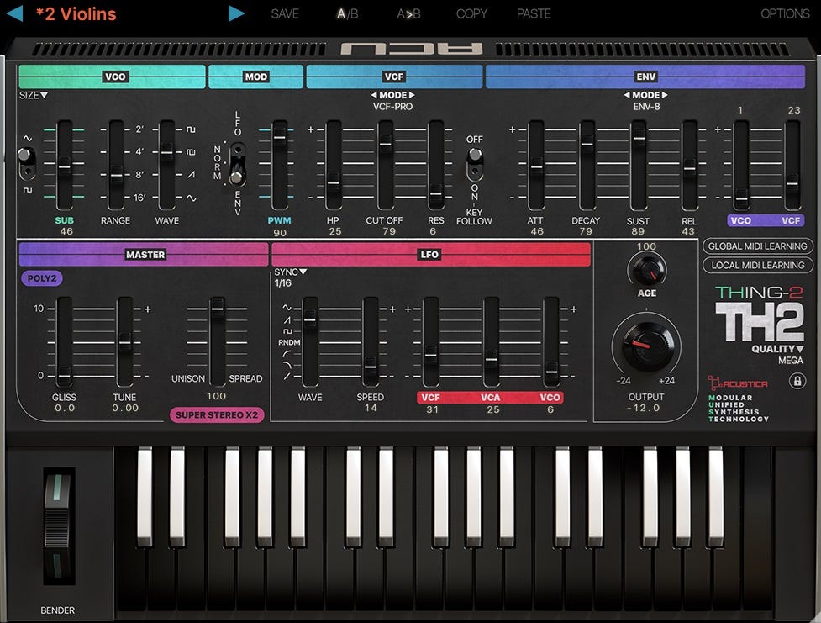Select square wave icon beside VCO WAVE slider
821x623 pixels.
click(191, 129)
